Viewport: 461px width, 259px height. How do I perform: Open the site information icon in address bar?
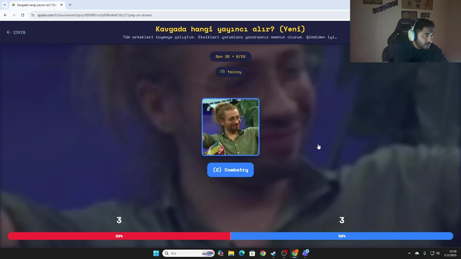coord(33,15)
